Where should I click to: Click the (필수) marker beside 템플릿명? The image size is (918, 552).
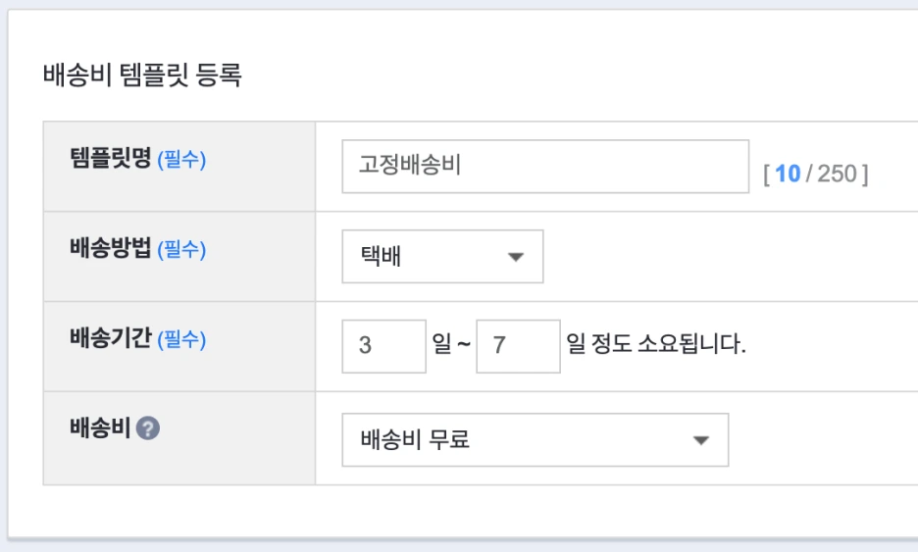point(181,160)
